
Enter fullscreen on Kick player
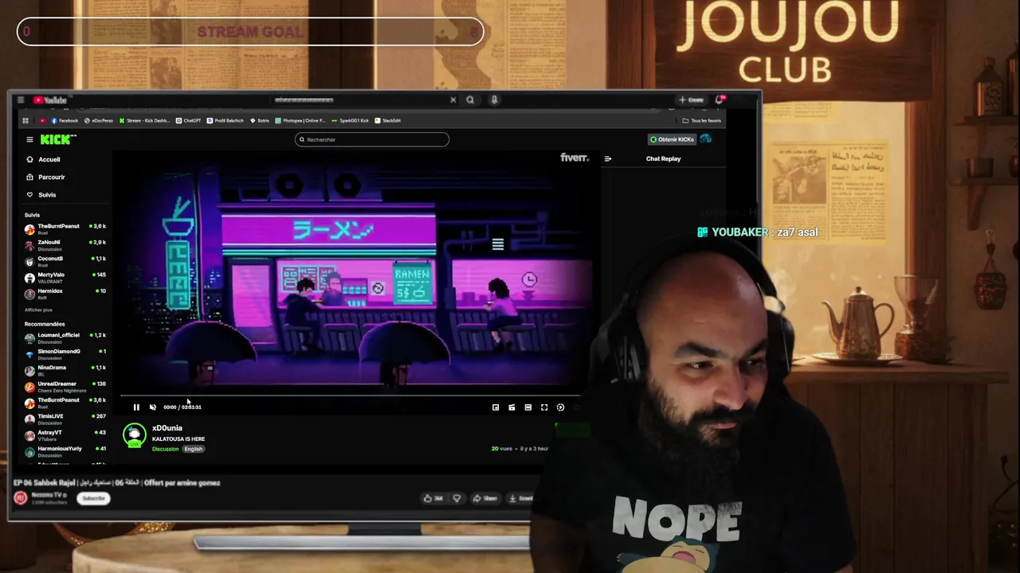click(544, 407)
